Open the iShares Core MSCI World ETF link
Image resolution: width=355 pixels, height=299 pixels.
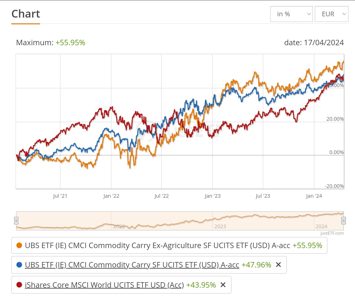(x=104, y=285)
